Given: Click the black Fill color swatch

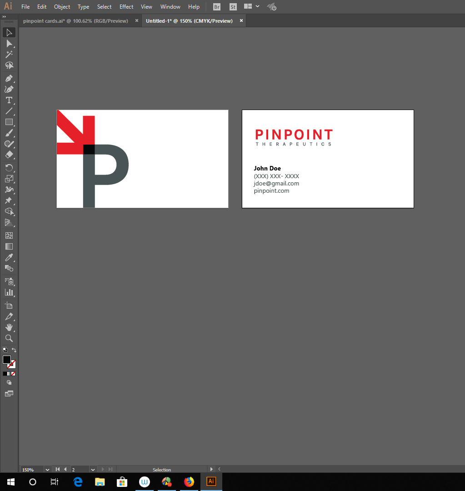Looking at the screenshot, I should (x=7, y=360).
